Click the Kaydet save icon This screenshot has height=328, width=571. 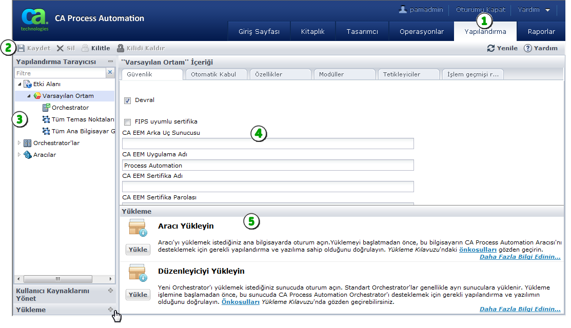pyautogui.click(x=22, y=48)
